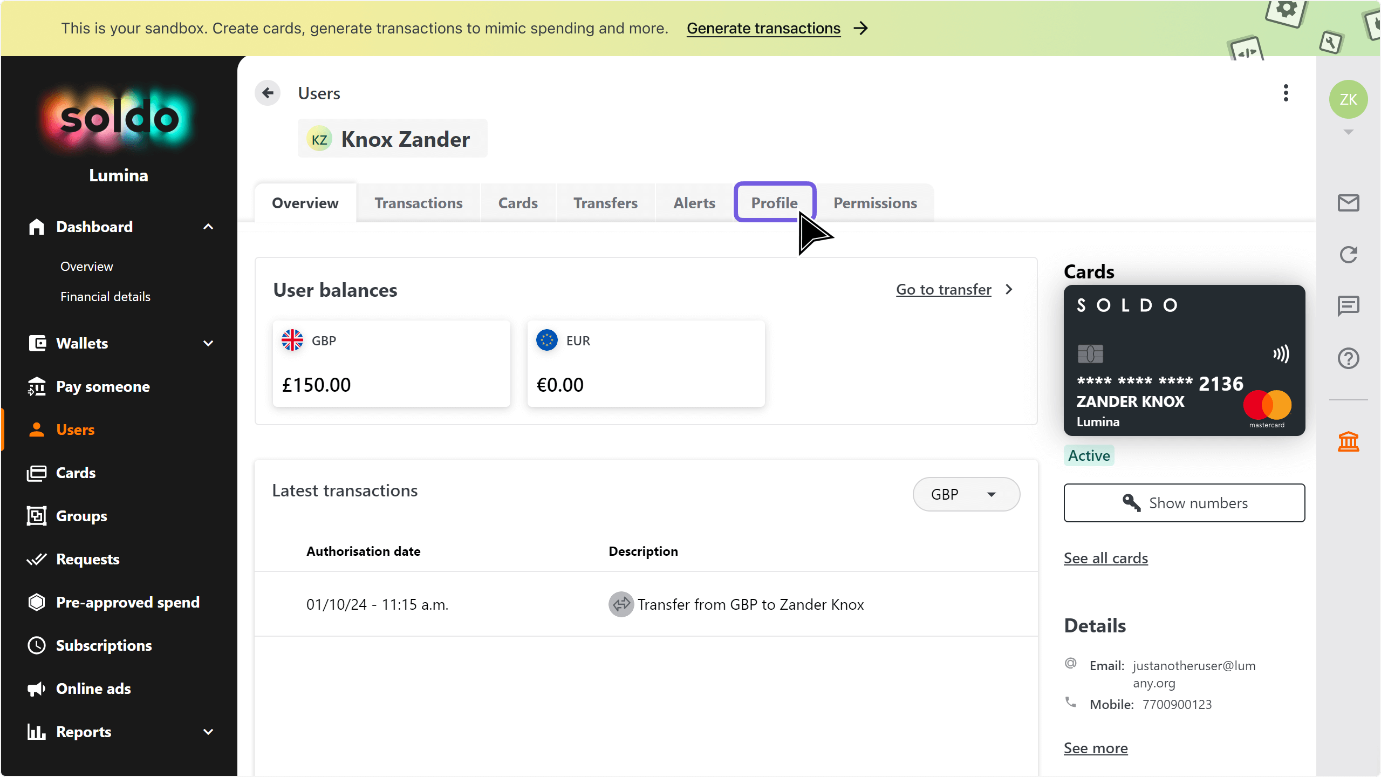Click the See all cards link

tap(1105, 558)
